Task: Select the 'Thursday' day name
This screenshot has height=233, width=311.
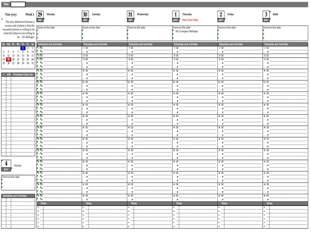Action: (x=187, y=14)
